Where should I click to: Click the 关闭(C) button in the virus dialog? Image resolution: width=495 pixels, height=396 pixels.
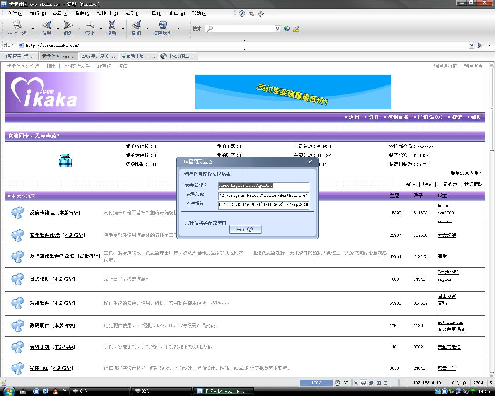coord(245,229)
